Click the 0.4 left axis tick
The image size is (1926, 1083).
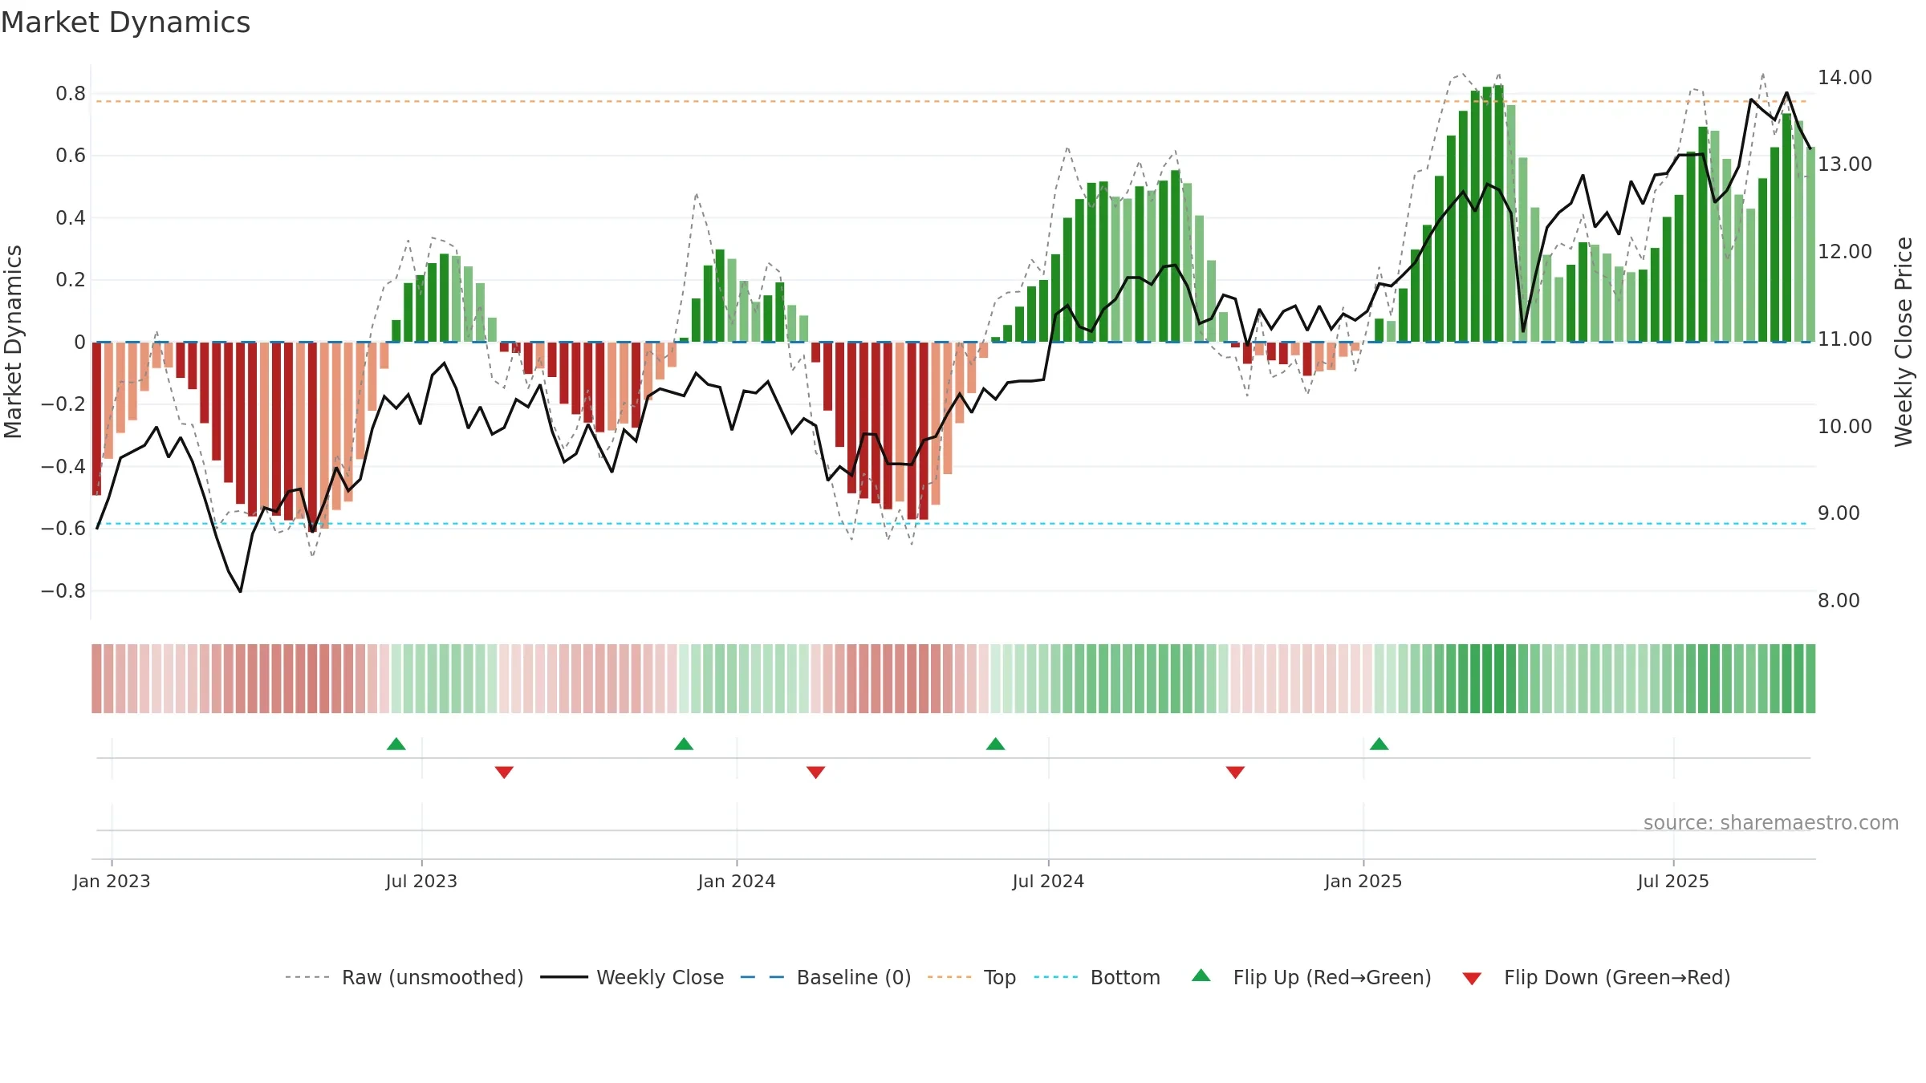tap(71, 218)
